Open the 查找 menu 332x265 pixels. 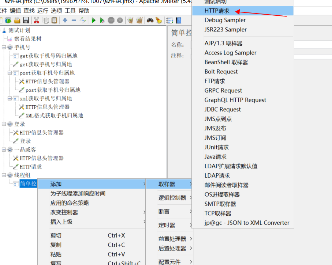[29, 11]
